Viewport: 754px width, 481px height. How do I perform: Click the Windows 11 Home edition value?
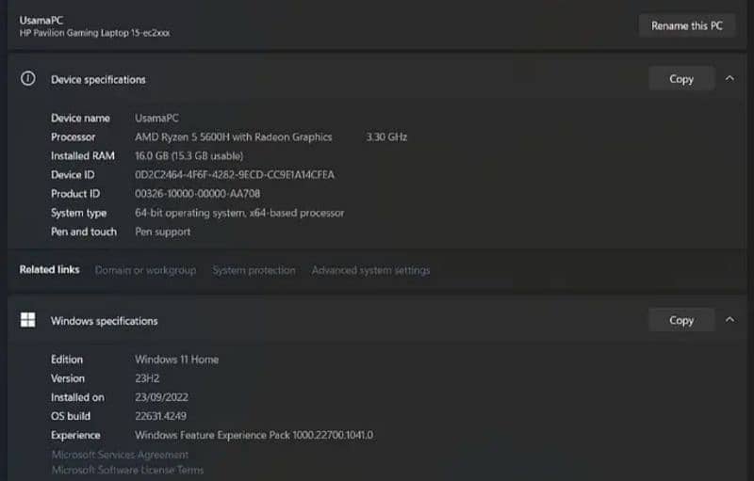pyautogui.click(x=176, y=359)
